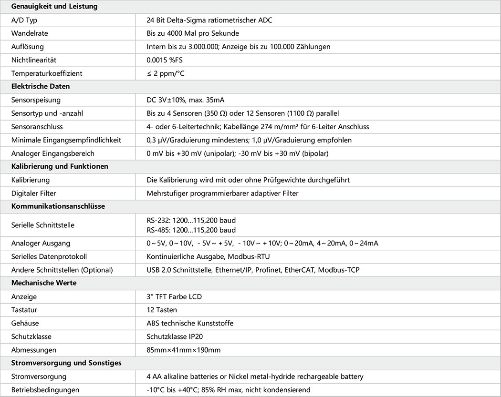The width and height of the screenshot is (501, 397).
Task: Click the 'Kommunikationsanschlüsse' section header
Action: [58, 206]
